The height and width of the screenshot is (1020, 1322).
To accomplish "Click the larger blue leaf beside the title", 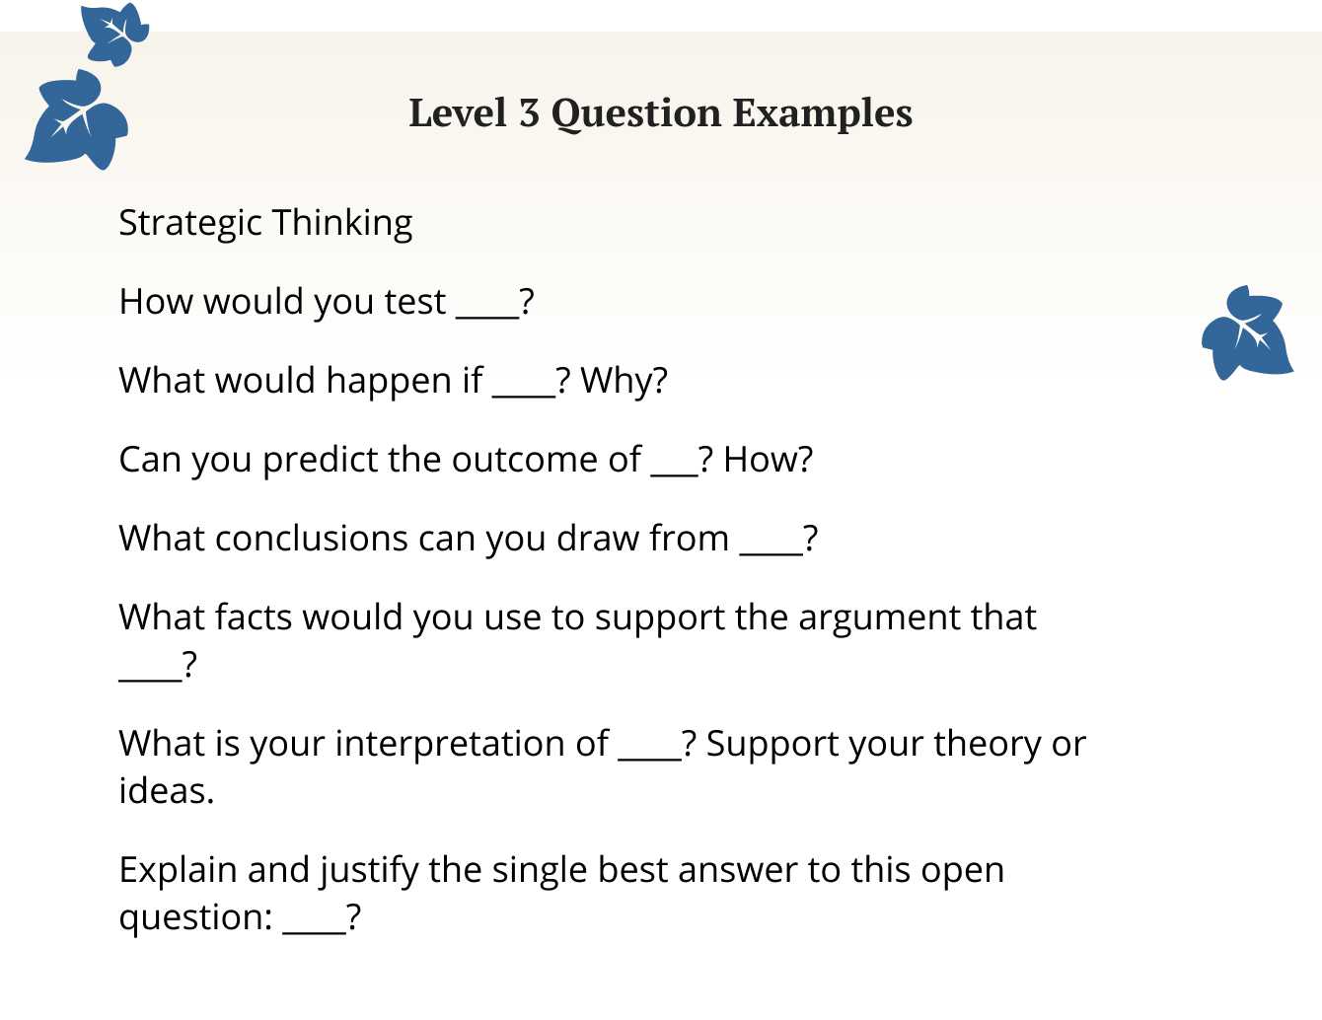I will click(x=78, y=122).
